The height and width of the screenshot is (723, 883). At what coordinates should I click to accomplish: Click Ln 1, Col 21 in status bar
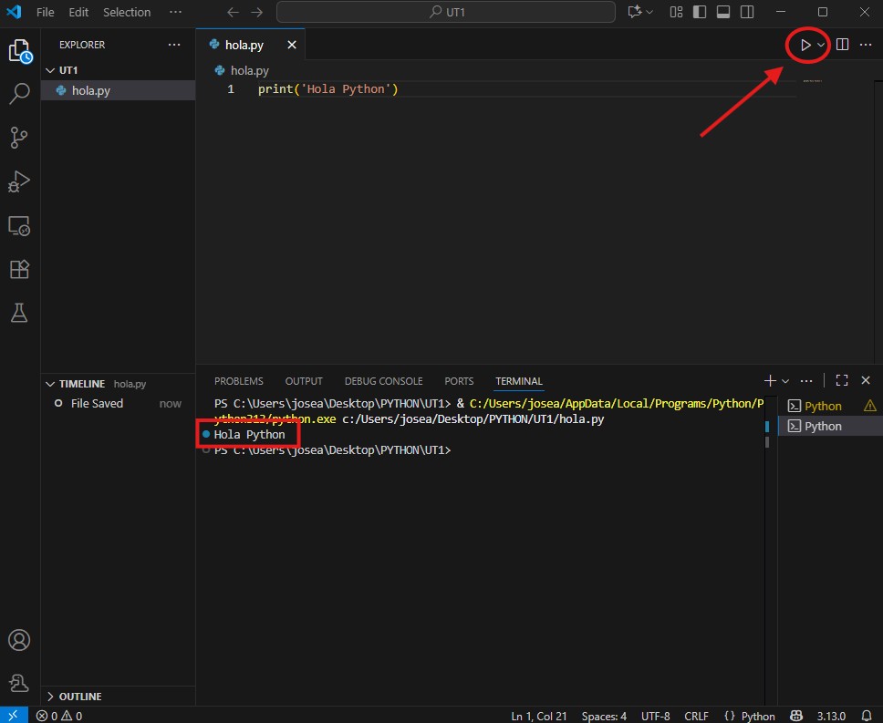pos(539,716)
